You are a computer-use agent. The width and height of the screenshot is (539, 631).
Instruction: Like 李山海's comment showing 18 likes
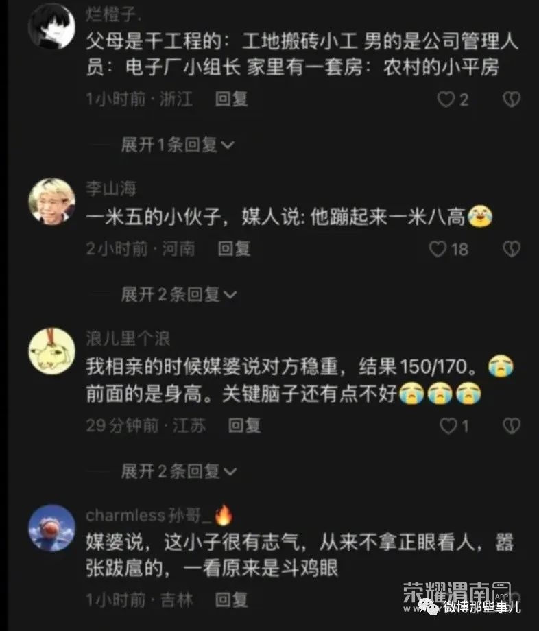(x=438, y=249)
